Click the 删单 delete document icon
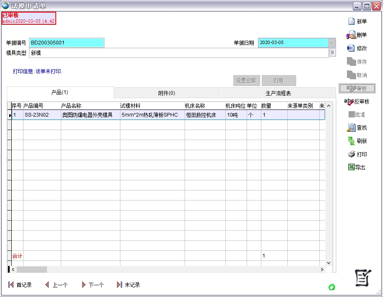383x297 pixels. pyautogui.click(x=352, y=35)
